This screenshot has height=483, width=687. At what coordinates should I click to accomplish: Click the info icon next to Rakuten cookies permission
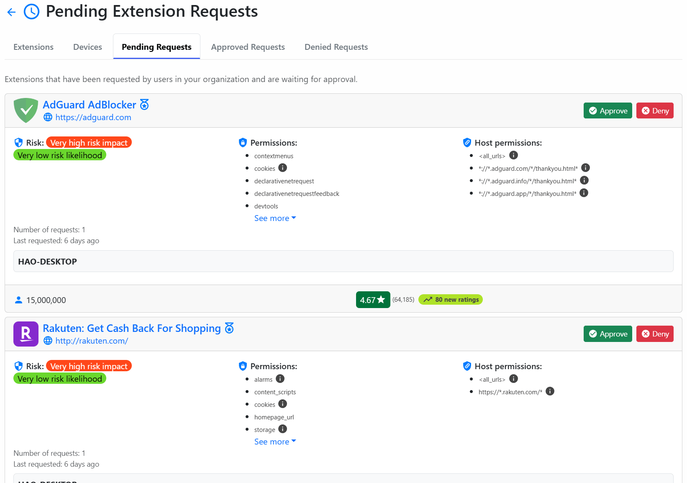pos(283,404)
